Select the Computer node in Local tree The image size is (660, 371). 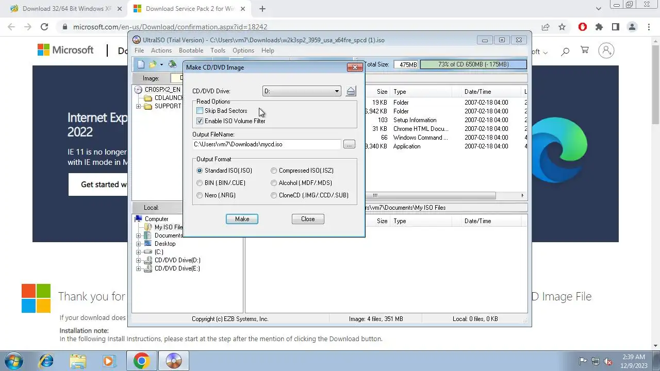pyautogui.click(x=156, y=219)
